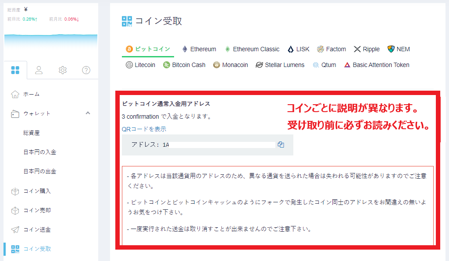449x261 pixels.
Task: Click the Ripple X icon
Action: pyautogui.click(x=357, y=49)
